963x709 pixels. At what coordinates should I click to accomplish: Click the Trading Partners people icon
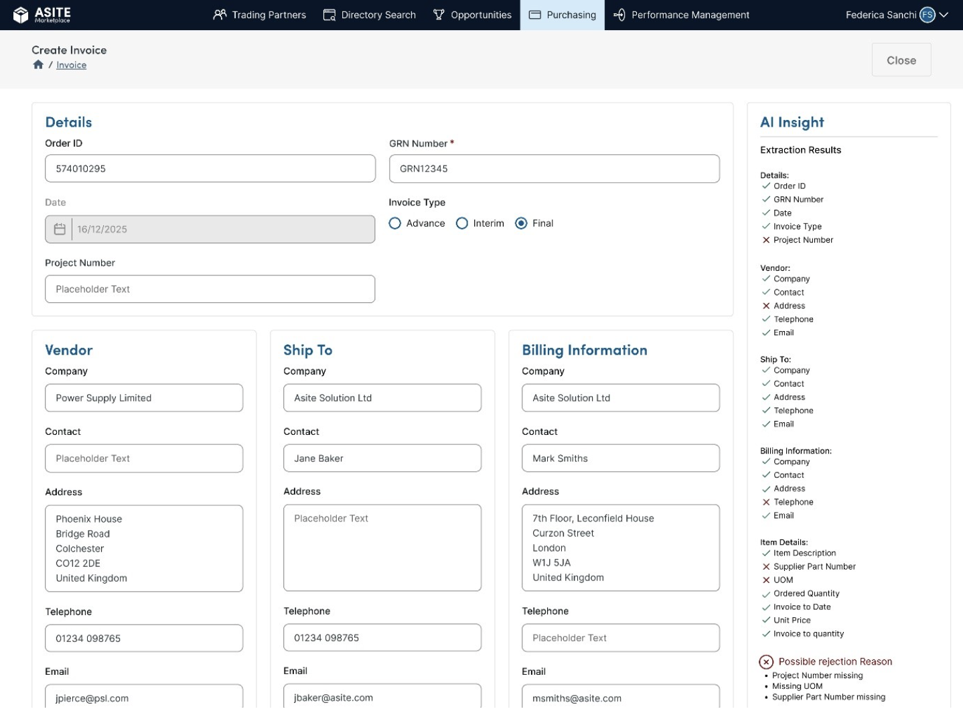pyautogui.click(x=220, y=15)
